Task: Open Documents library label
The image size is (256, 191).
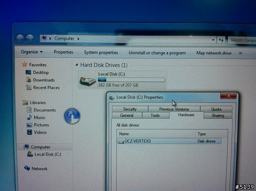Action: 45,110
